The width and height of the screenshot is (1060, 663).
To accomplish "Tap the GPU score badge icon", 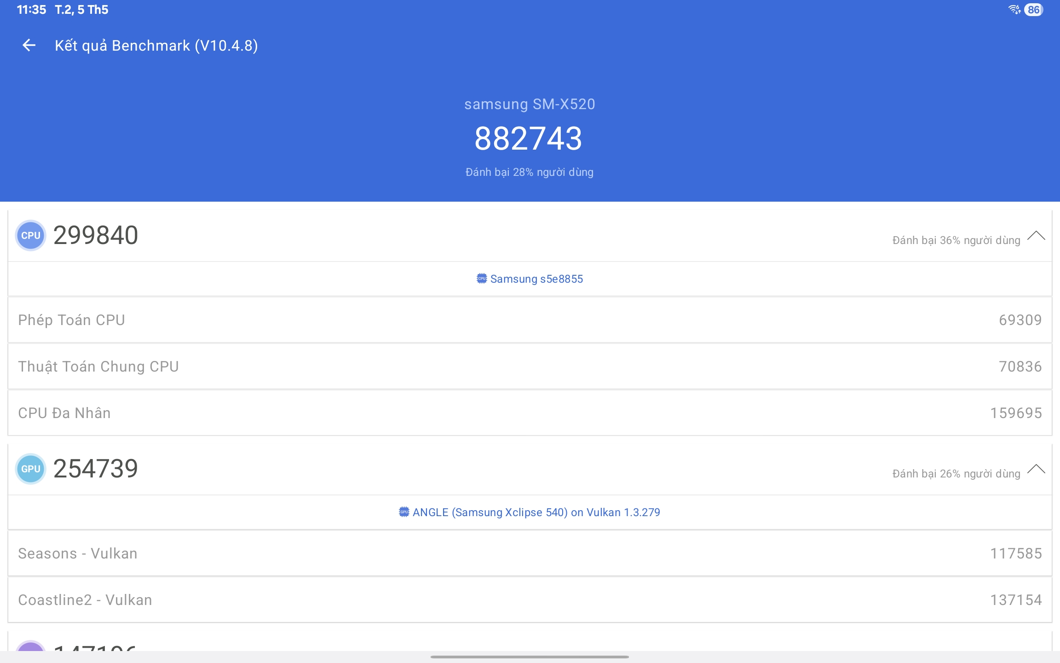I will pyautogui.click(x=31, y=469).
